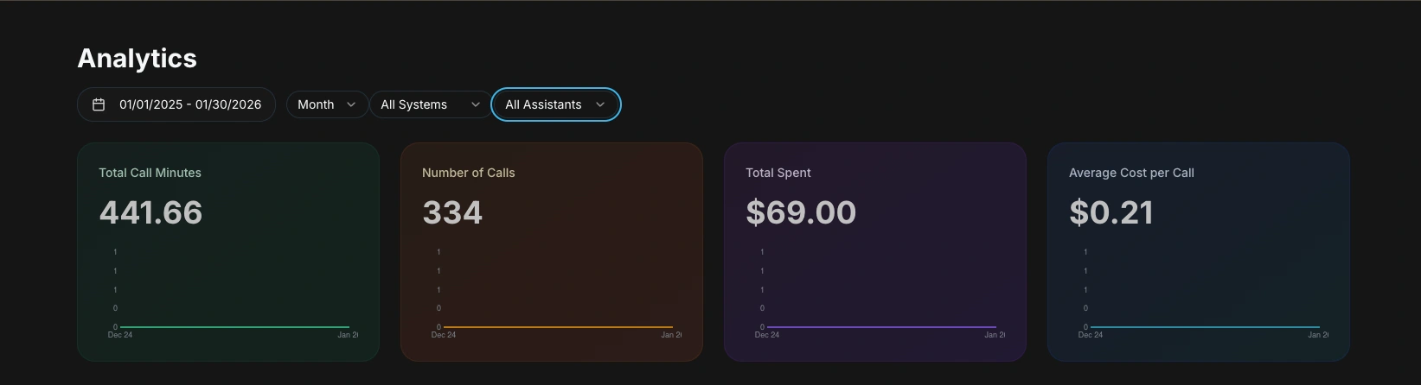Click the green Total Call Minutes chart line
1421x385 pixels.
pyautogui.click(x=234, y=327)
